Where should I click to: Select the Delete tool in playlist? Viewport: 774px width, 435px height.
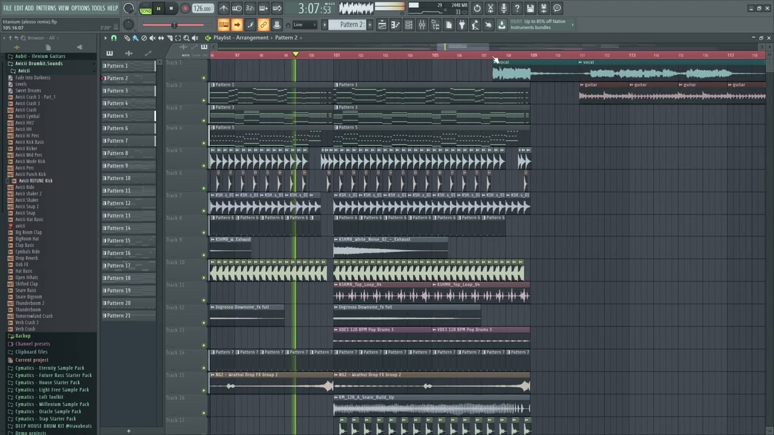144,38
